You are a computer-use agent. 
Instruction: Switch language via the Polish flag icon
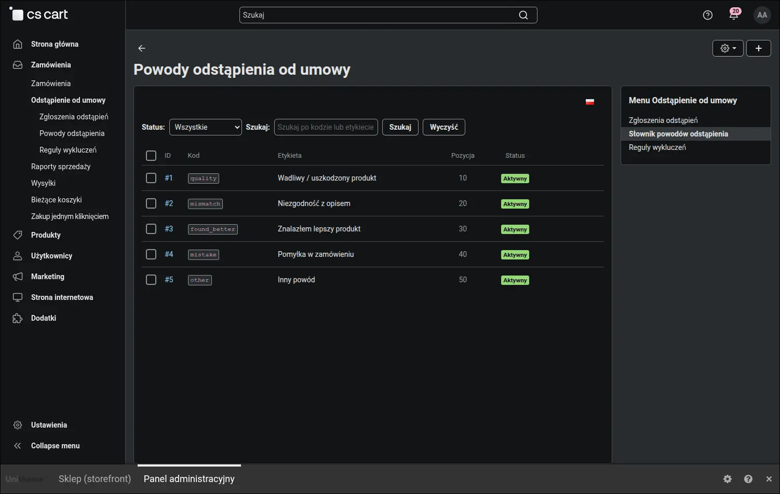point(590,102)
